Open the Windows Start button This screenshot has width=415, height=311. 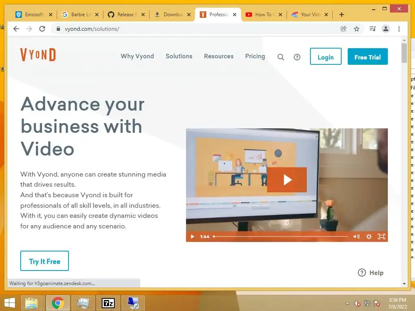coord(10,303)
